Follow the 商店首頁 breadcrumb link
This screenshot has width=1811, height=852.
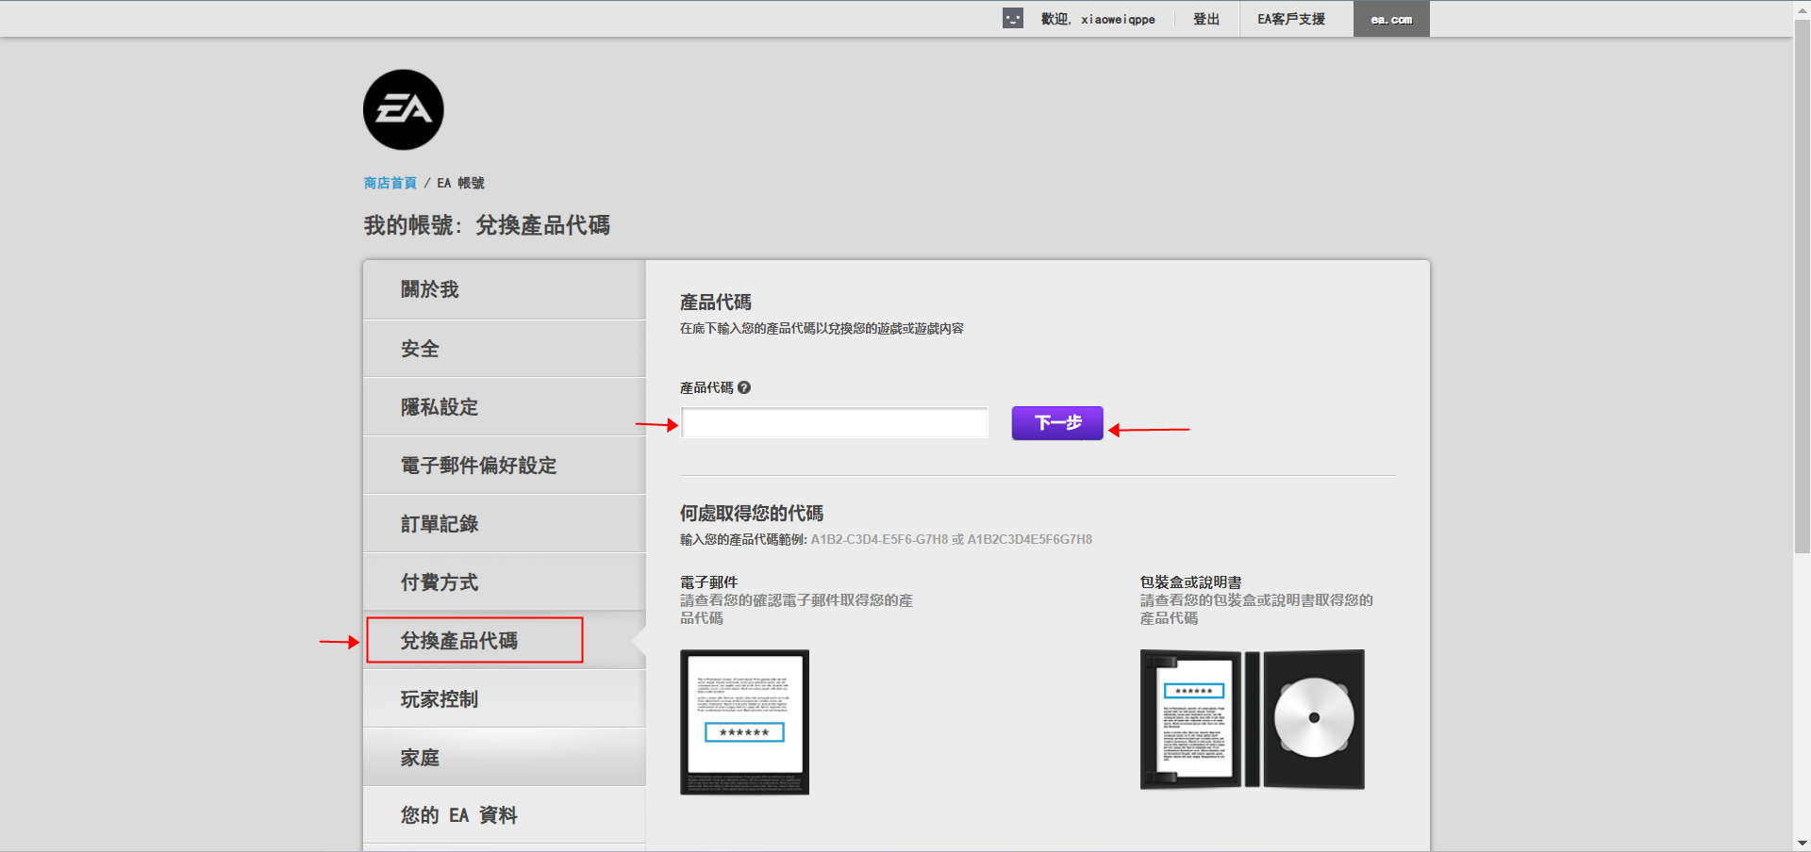[390, 183]
